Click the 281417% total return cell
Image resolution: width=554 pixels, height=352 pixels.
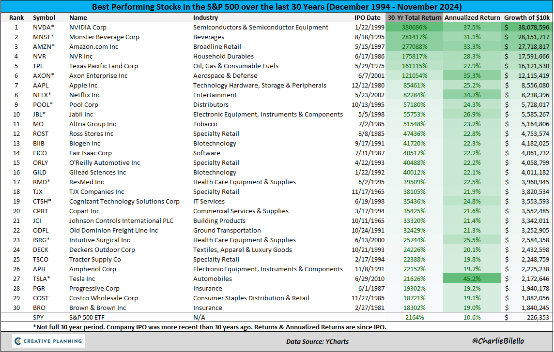coord(414,37)
